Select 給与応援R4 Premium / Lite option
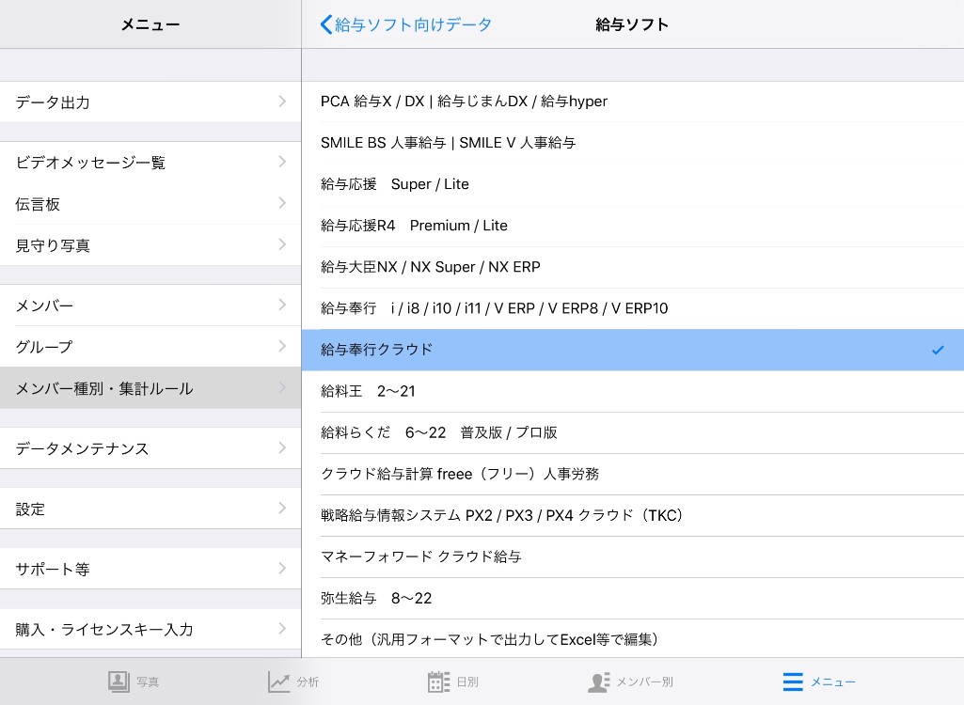Screen dimensions: 964x705 coord(633,226)
